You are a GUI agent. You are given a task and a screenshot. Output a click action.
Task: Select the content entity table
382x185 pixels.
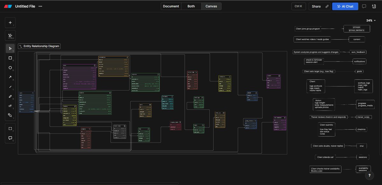[x=274, y=82]
